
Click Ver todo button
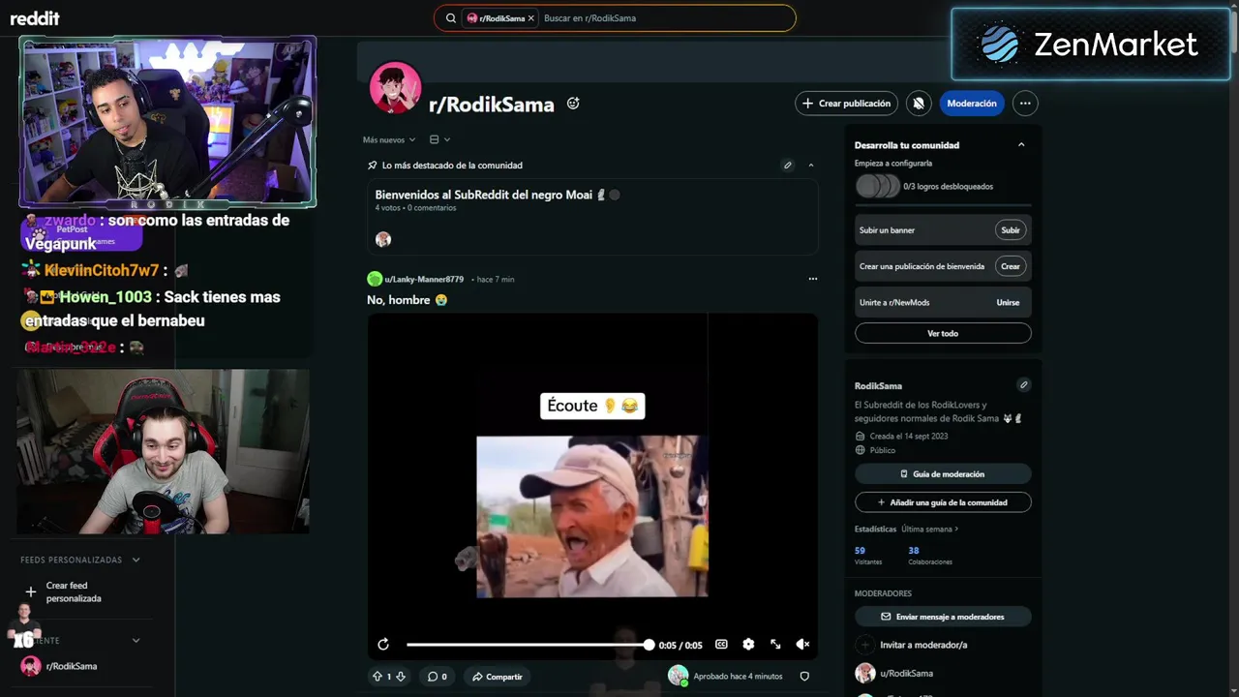tap(943, 333)
